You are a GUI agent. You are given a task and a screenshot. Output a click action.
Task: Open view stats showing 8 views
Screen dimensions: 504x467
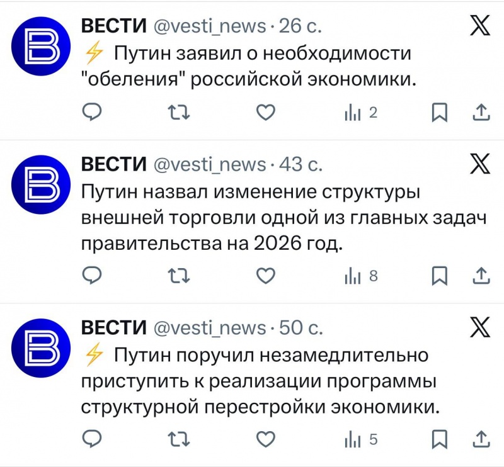coord(360,276)
